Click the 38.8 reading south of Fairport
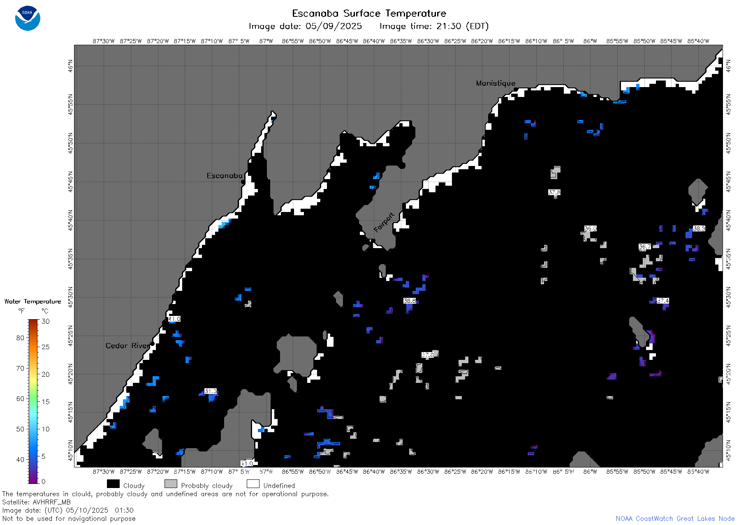 [x=410, y=301]
